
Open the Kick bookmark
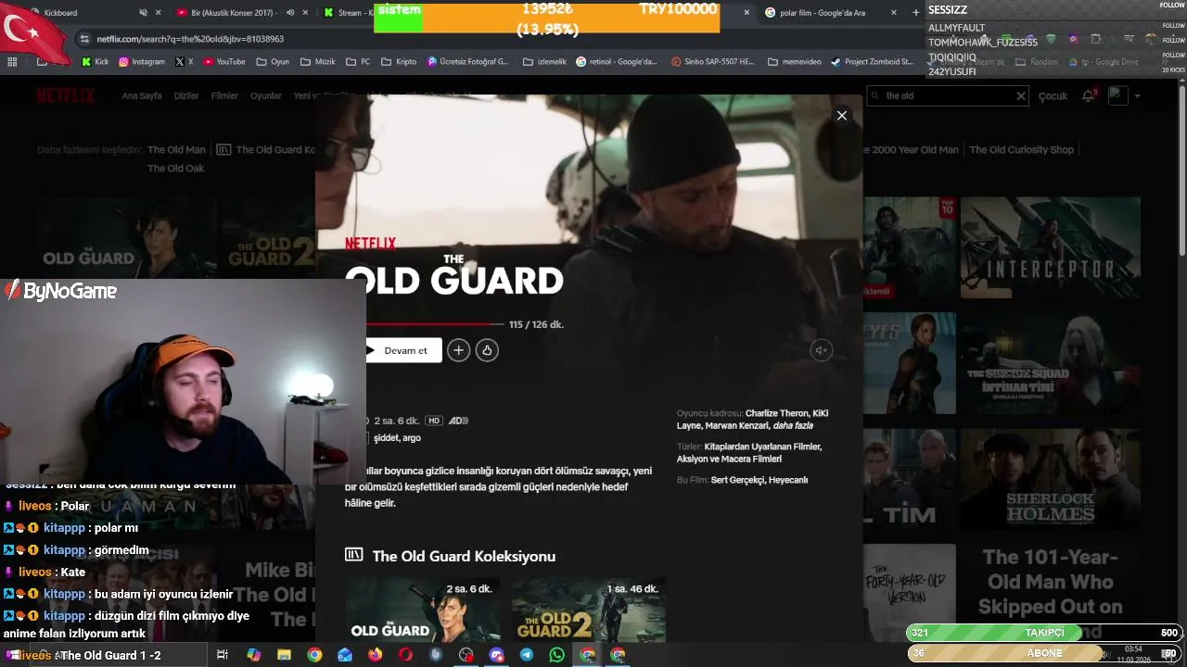tap(96, 62)
